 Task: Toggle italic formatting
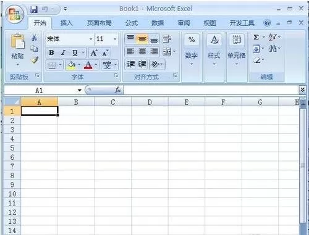(x=63, y=52)
